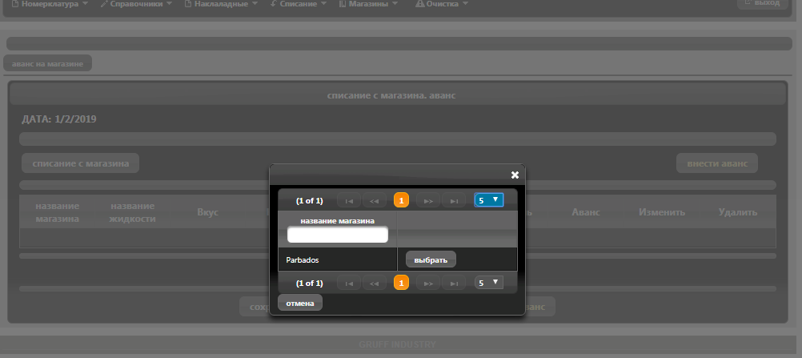Click the 'Аванс' column header

586,211
